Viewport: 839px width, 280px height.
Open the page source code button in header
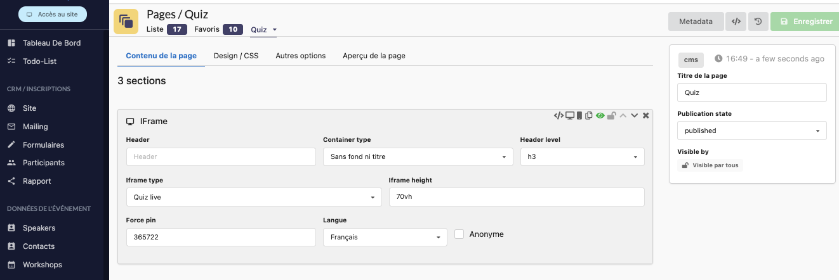(736, 22)
